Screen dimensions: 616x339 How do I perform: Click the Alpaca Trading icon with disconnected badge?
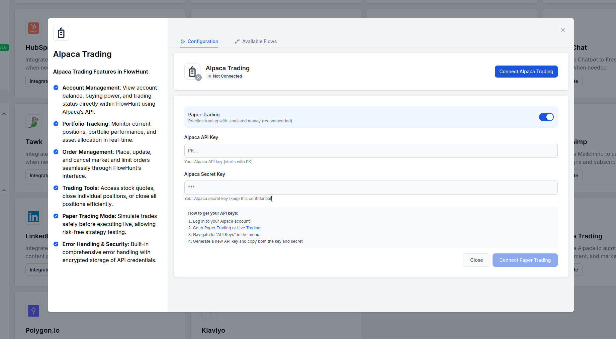[x=192, y=72]
